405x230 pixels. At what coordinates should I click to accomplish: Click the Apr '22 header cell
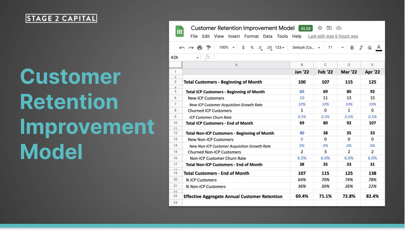(372, 72)
